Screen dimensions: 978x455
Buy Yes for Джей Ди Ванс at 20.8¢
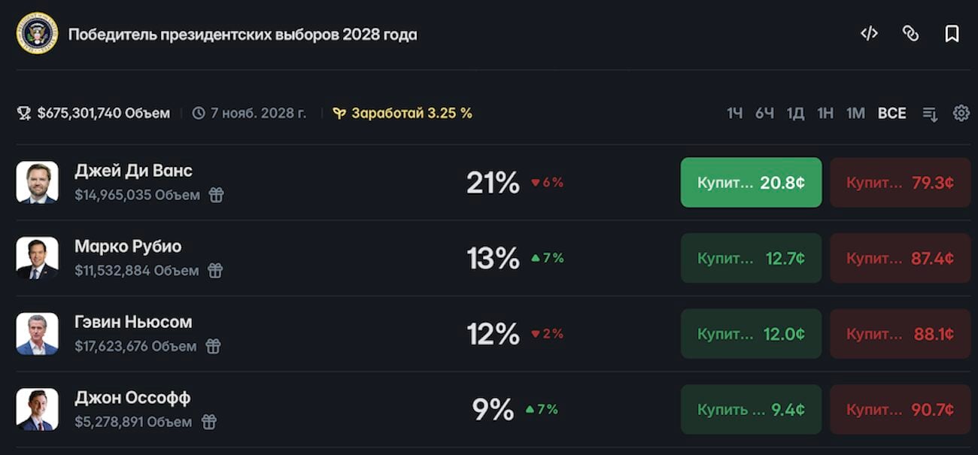(x=751, y=182)
